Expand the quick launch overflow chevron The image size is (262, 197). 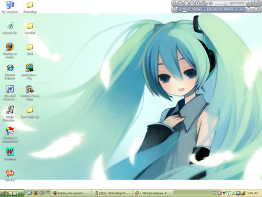tap(48, 192)
